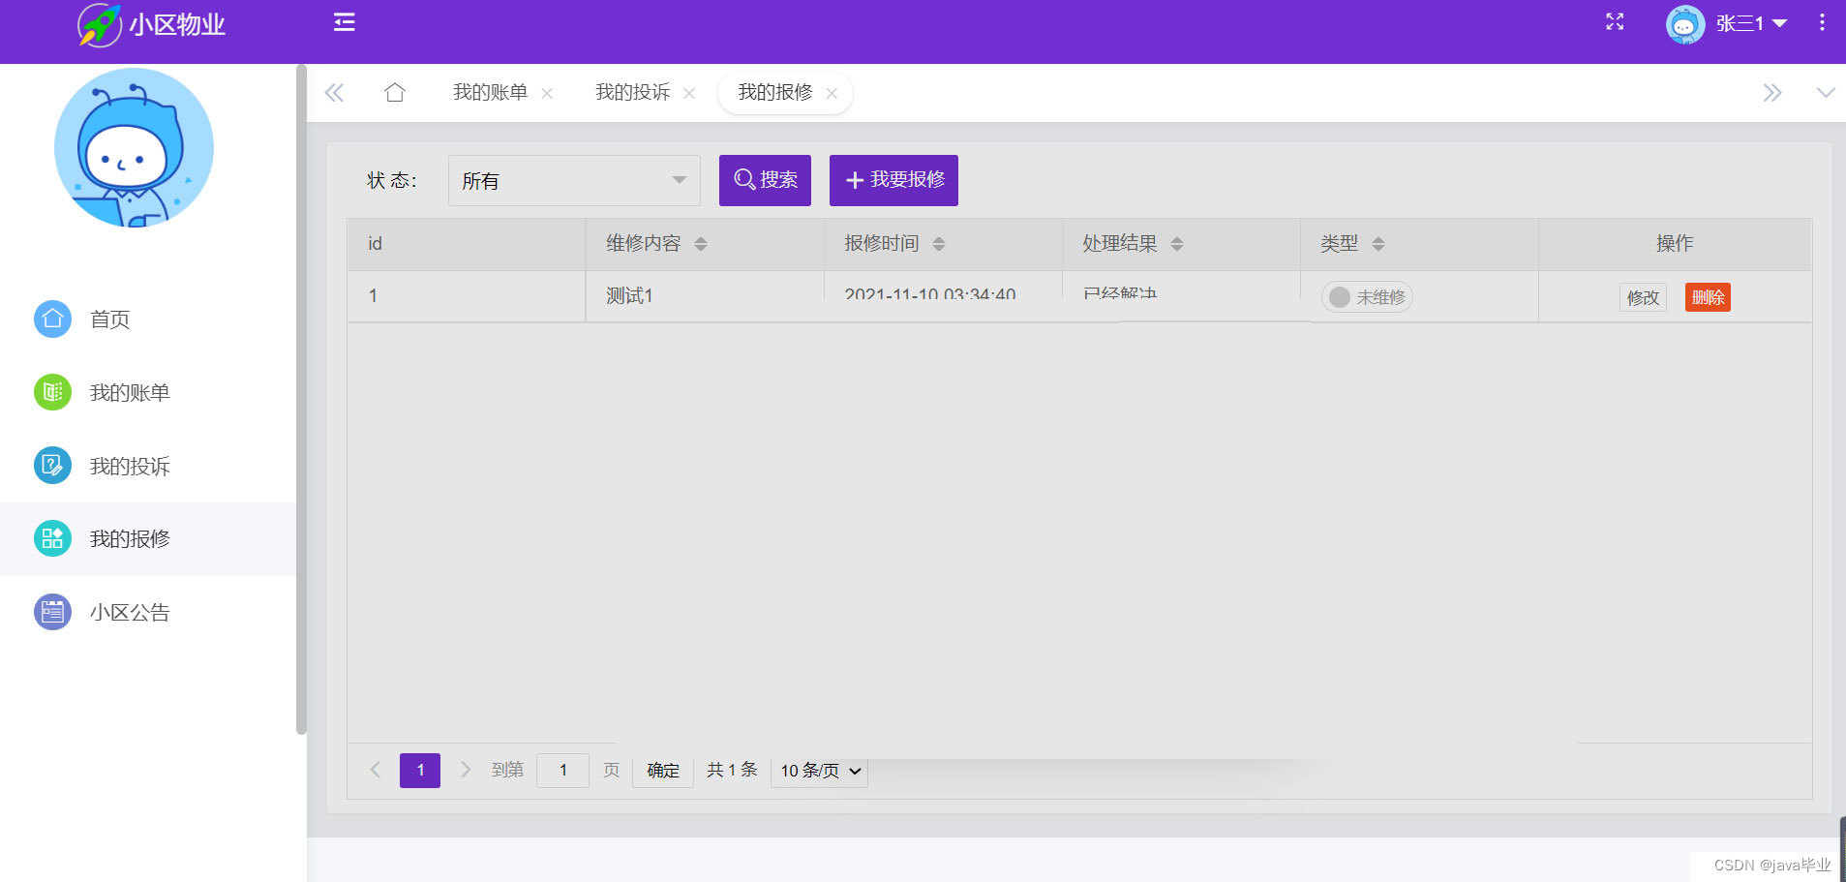Collapse the sidebar with the menu-fold icon
The width and height of the screenshot is (1846, 882).
[344, 22]
